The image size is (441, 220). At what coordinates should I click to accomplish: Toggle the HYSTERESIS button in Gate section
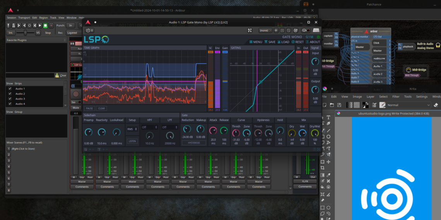(194, 143)
